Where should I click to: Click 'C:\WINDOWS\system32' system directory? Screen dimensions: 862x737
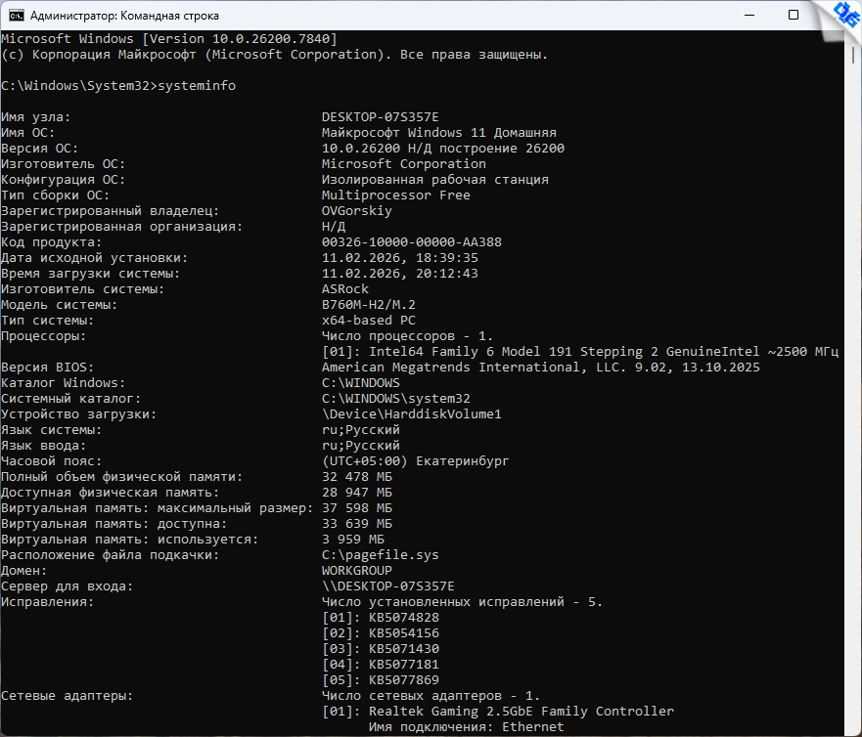pyautogui.click(x=396, y=399)
